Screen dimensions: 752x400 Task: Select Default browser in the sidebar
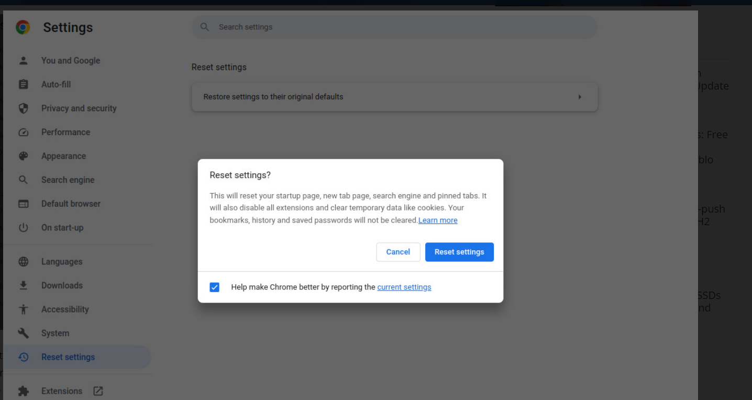tap(71, 204)
